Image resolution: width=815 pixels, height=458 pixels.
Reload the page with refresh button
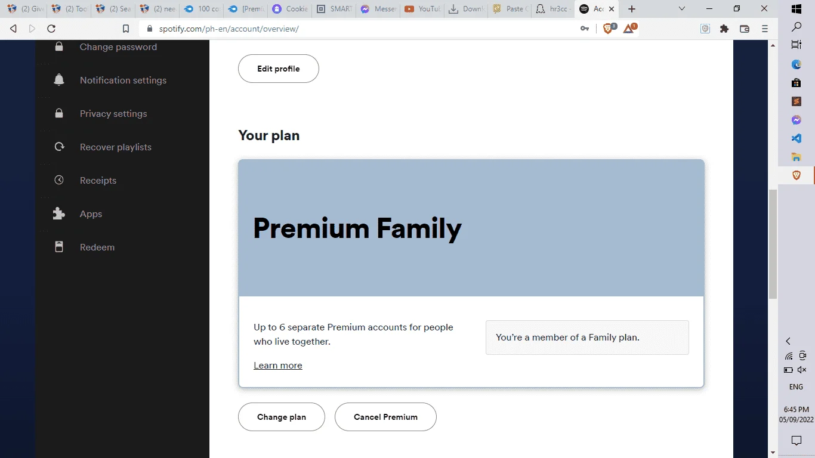point(51,29)
